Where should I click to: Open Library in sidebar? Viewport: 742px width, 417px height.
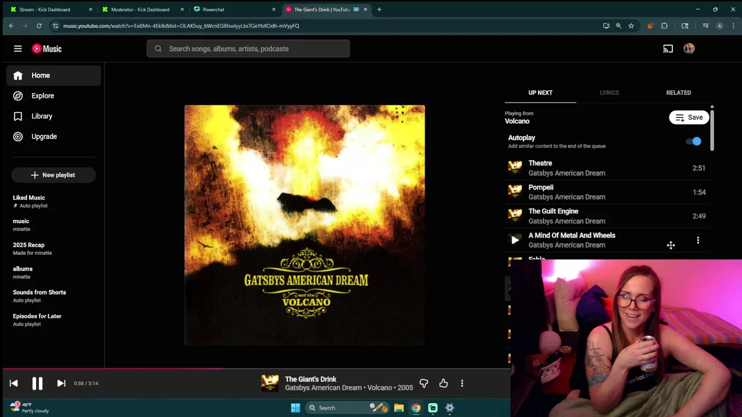54,116
